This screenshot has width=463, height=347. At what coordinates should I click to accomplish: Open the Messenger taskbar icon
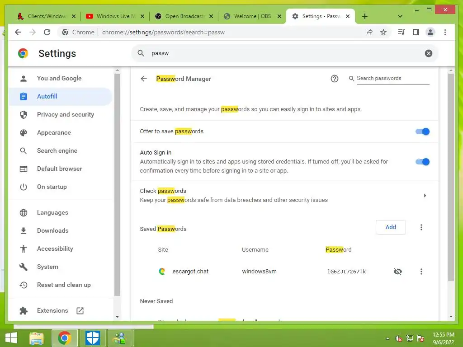click(120, 338)
